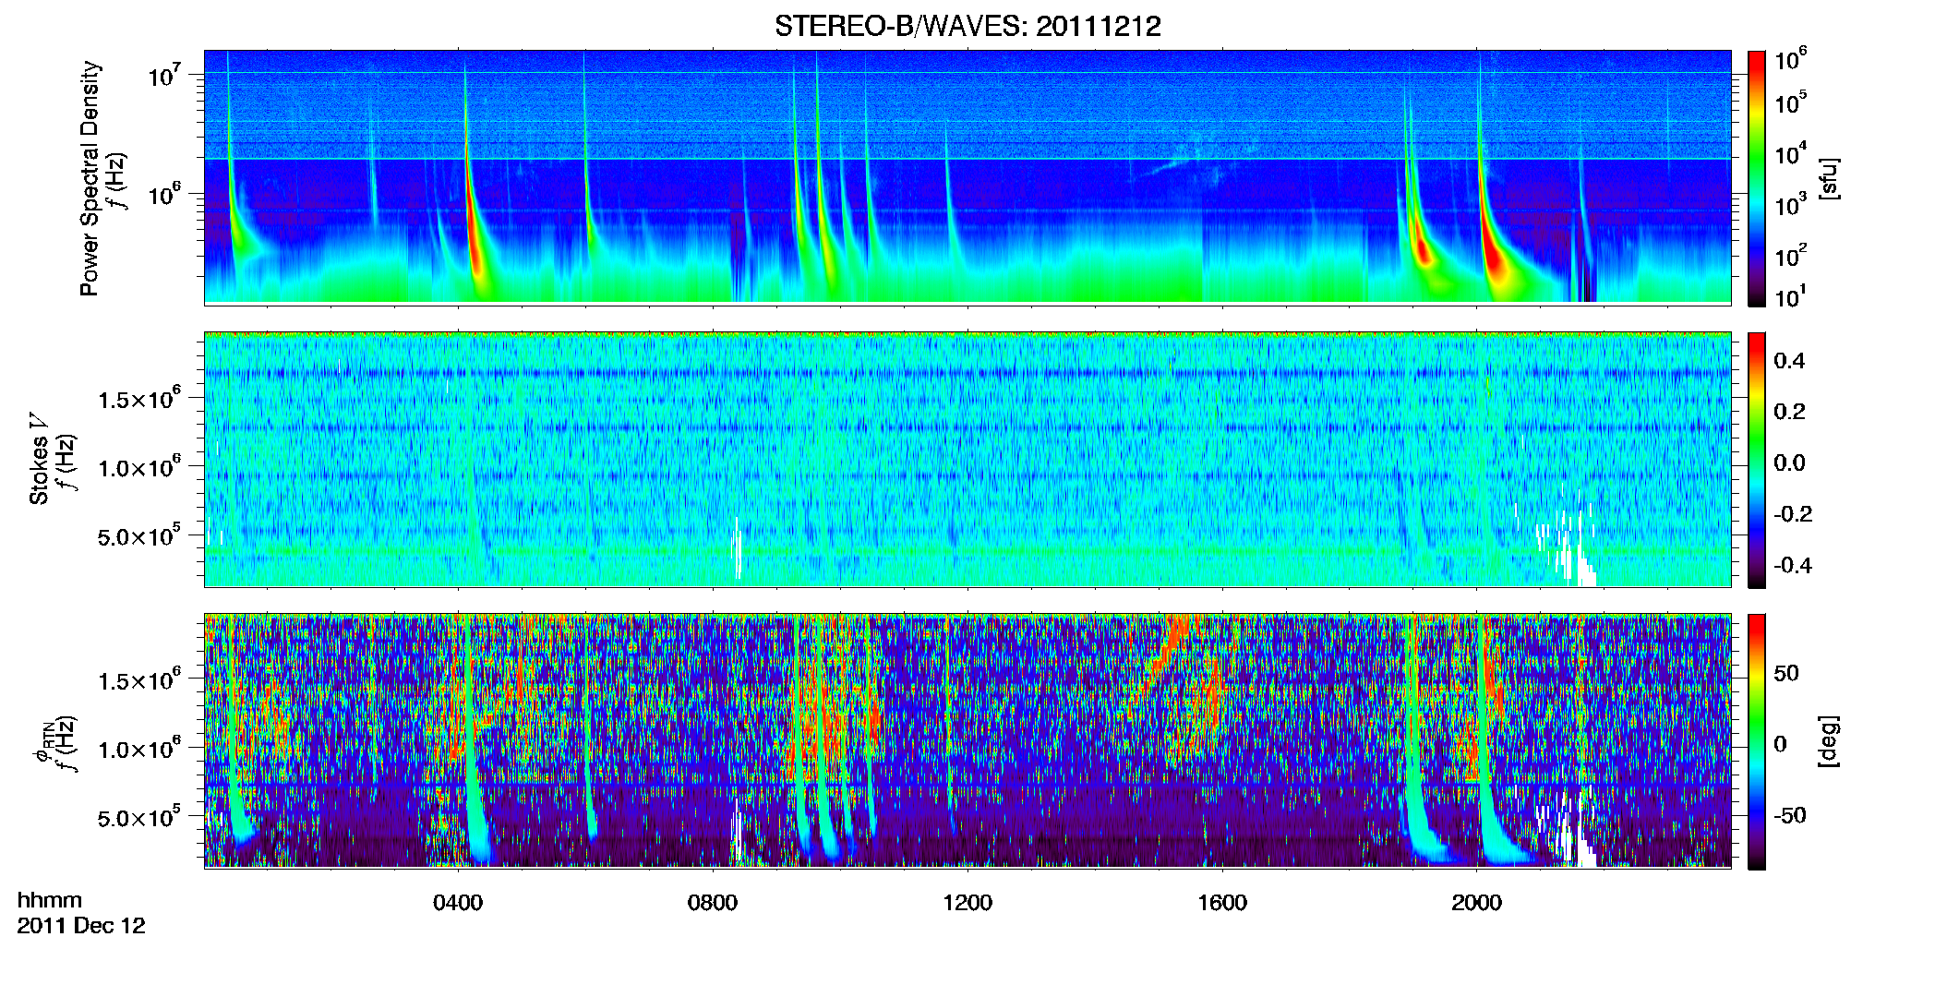1935x997 pixels.
Task: Click the 0.4 value on the Stokes color bar
Action: pos(1789,361)
